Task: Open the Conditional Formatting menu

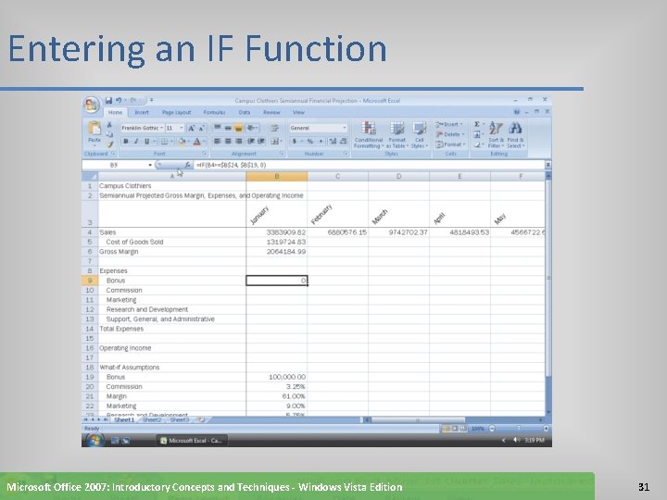Action: (x=369, y=135)
